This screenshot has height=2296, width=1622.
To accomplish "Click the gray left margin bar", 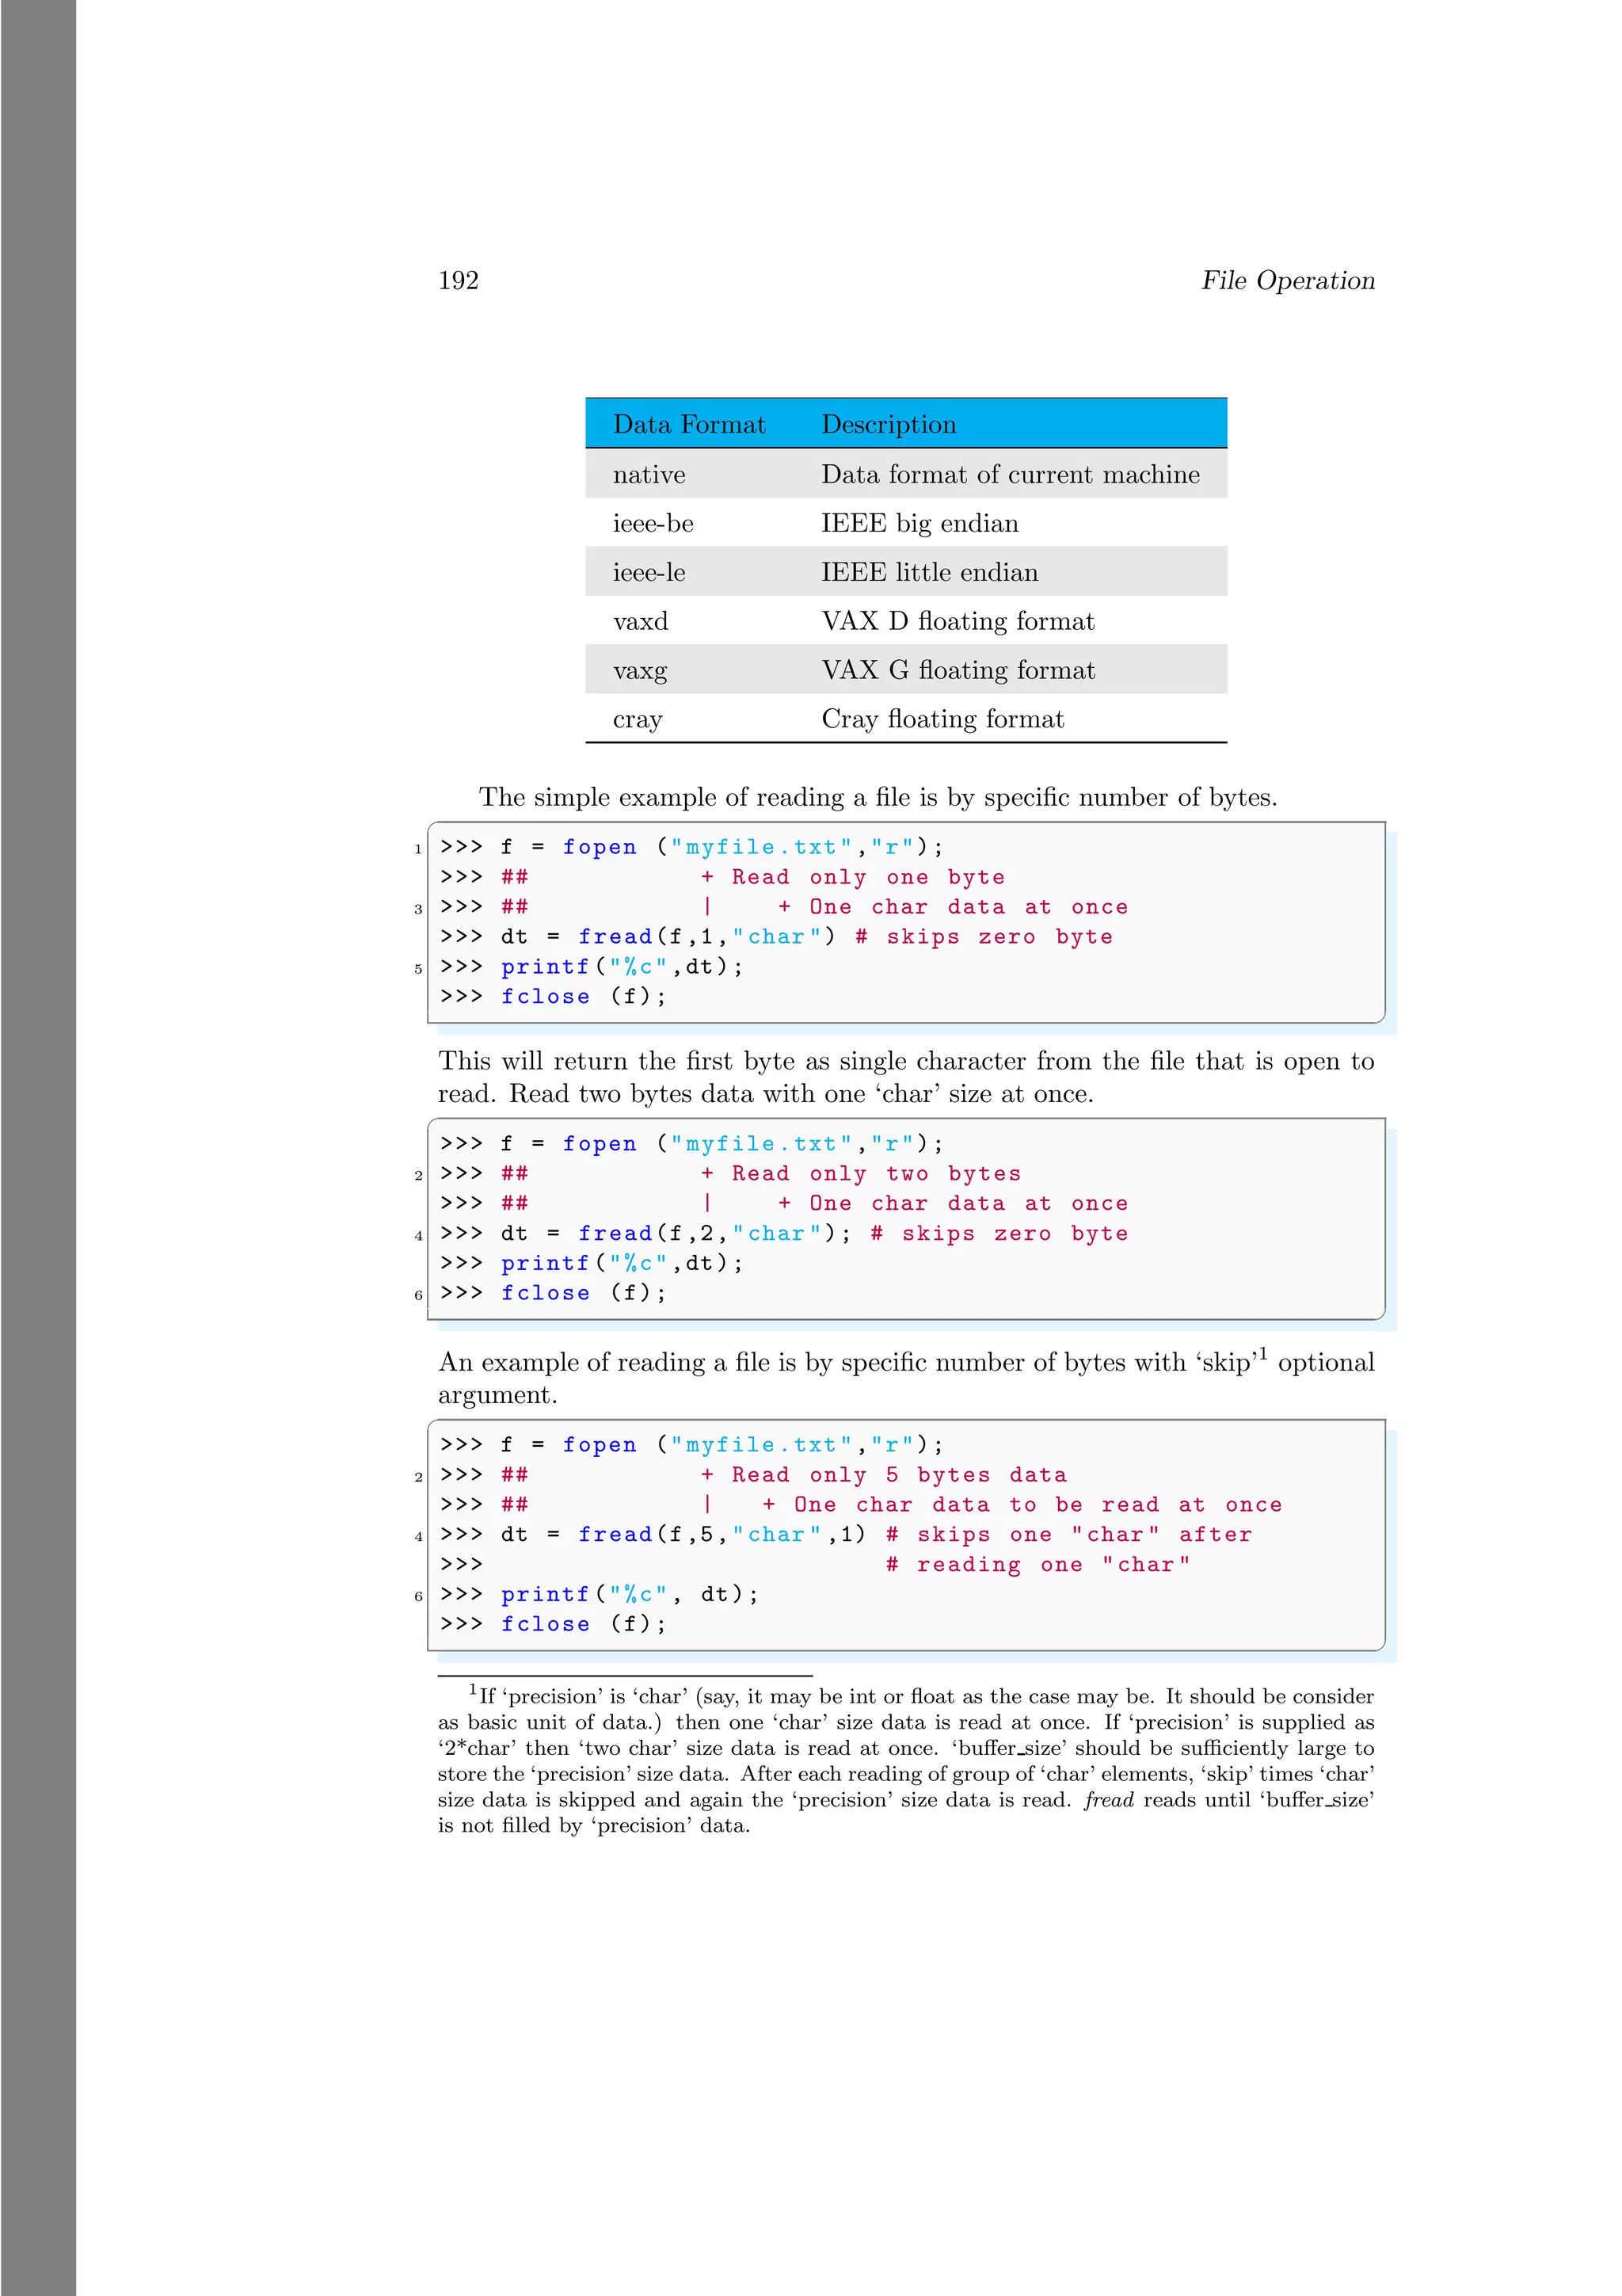I will pyautogui.click(x=38, y=1148).
